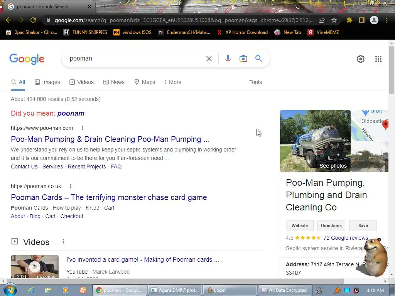Screen dimensions: 395x296
Task: Click the 'poonam' suggested spelling
Action: tap(71, 113)
